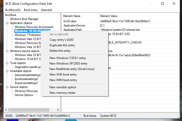Select Windows 10 64.BIT under resume objects
The image size is (182, 121).
click(27, 59)
